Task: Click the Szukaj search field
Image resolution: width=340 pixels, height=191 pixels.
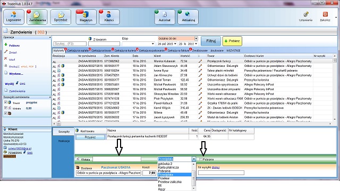Action: click(70, 44)
